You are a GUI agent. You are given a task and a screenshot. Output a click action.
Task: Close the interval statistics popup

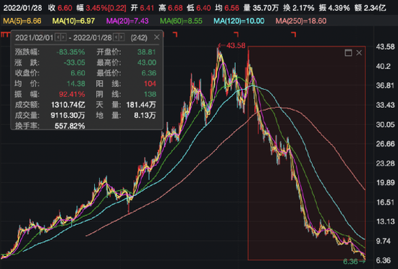tap(156, 38)
